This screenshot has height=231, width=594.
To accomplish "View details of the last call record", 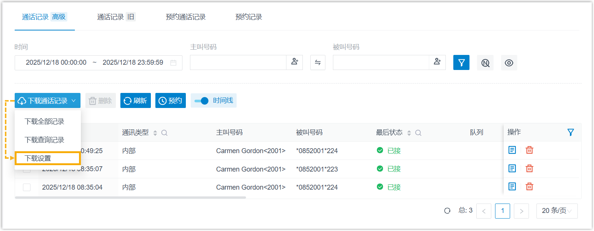I will pos(512,187).
